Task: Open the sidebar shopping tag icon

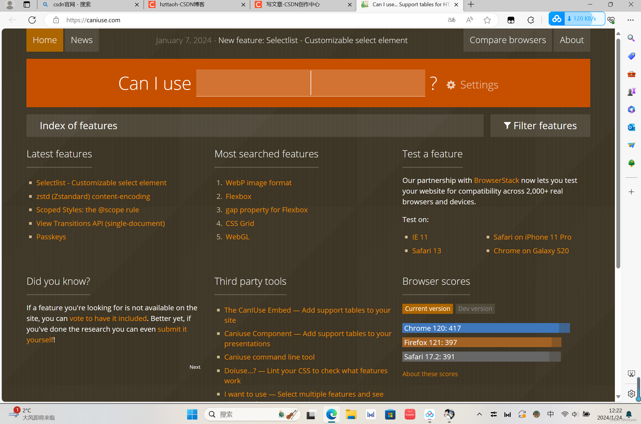Action: click(x=631, y=56)
